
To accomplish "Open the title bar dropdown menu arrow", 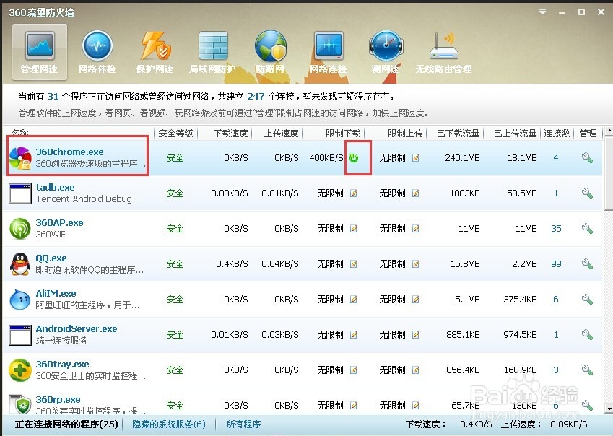I will pos(543,12).
